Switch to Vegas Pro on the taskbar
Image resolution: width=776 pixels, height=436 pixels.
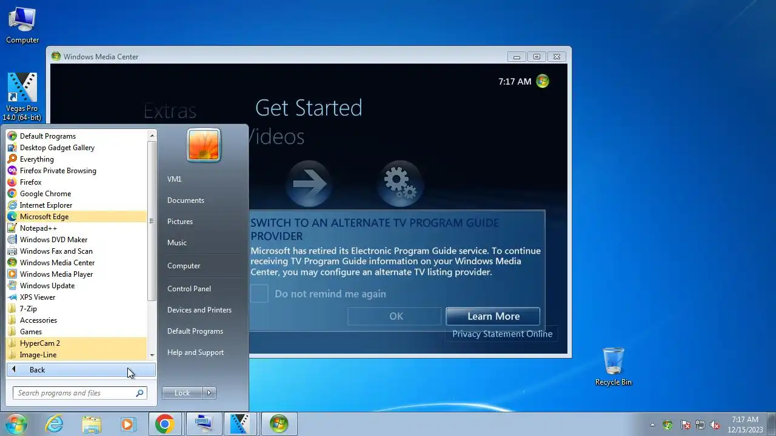(241, 424)
